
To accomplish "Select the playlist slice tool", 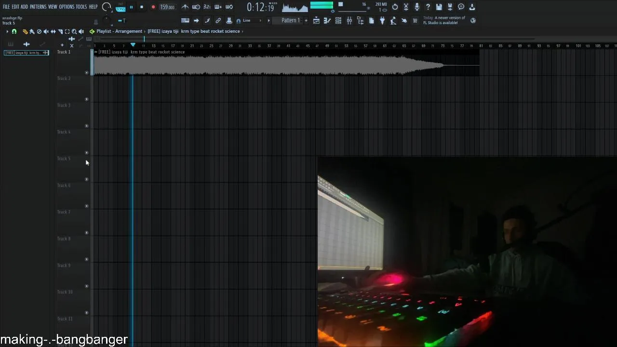I will (60, 31).
